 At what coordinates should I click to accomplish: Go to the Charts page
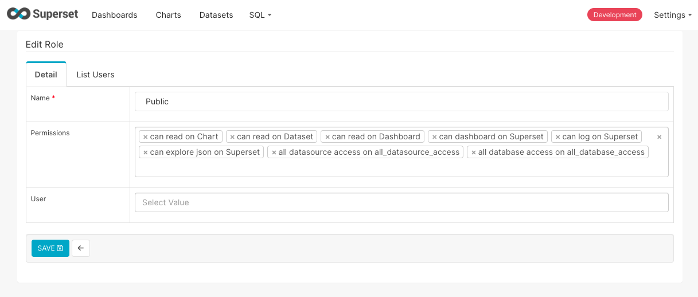point(168,15)
